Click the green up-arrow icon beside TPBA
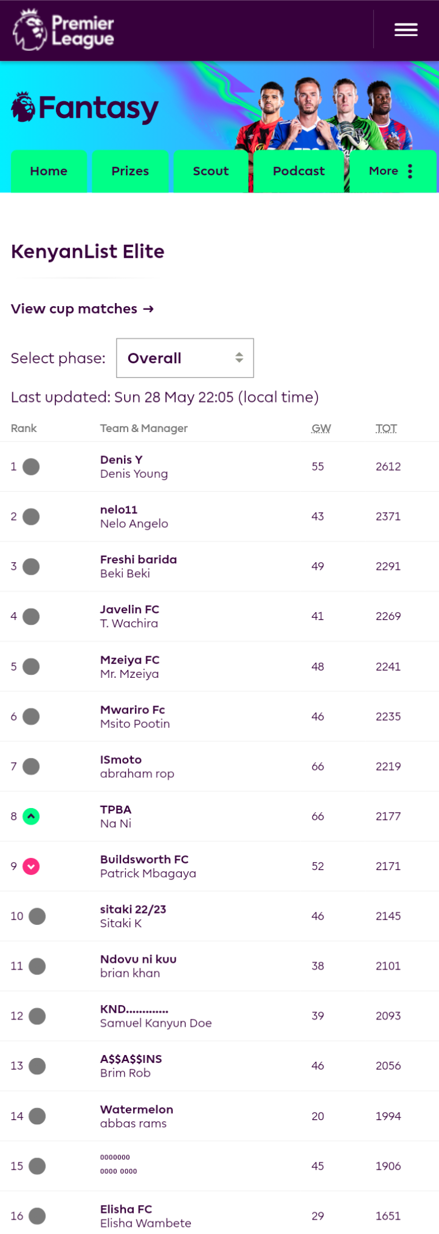Screen dimensions: 439x1234 (31, 816)
